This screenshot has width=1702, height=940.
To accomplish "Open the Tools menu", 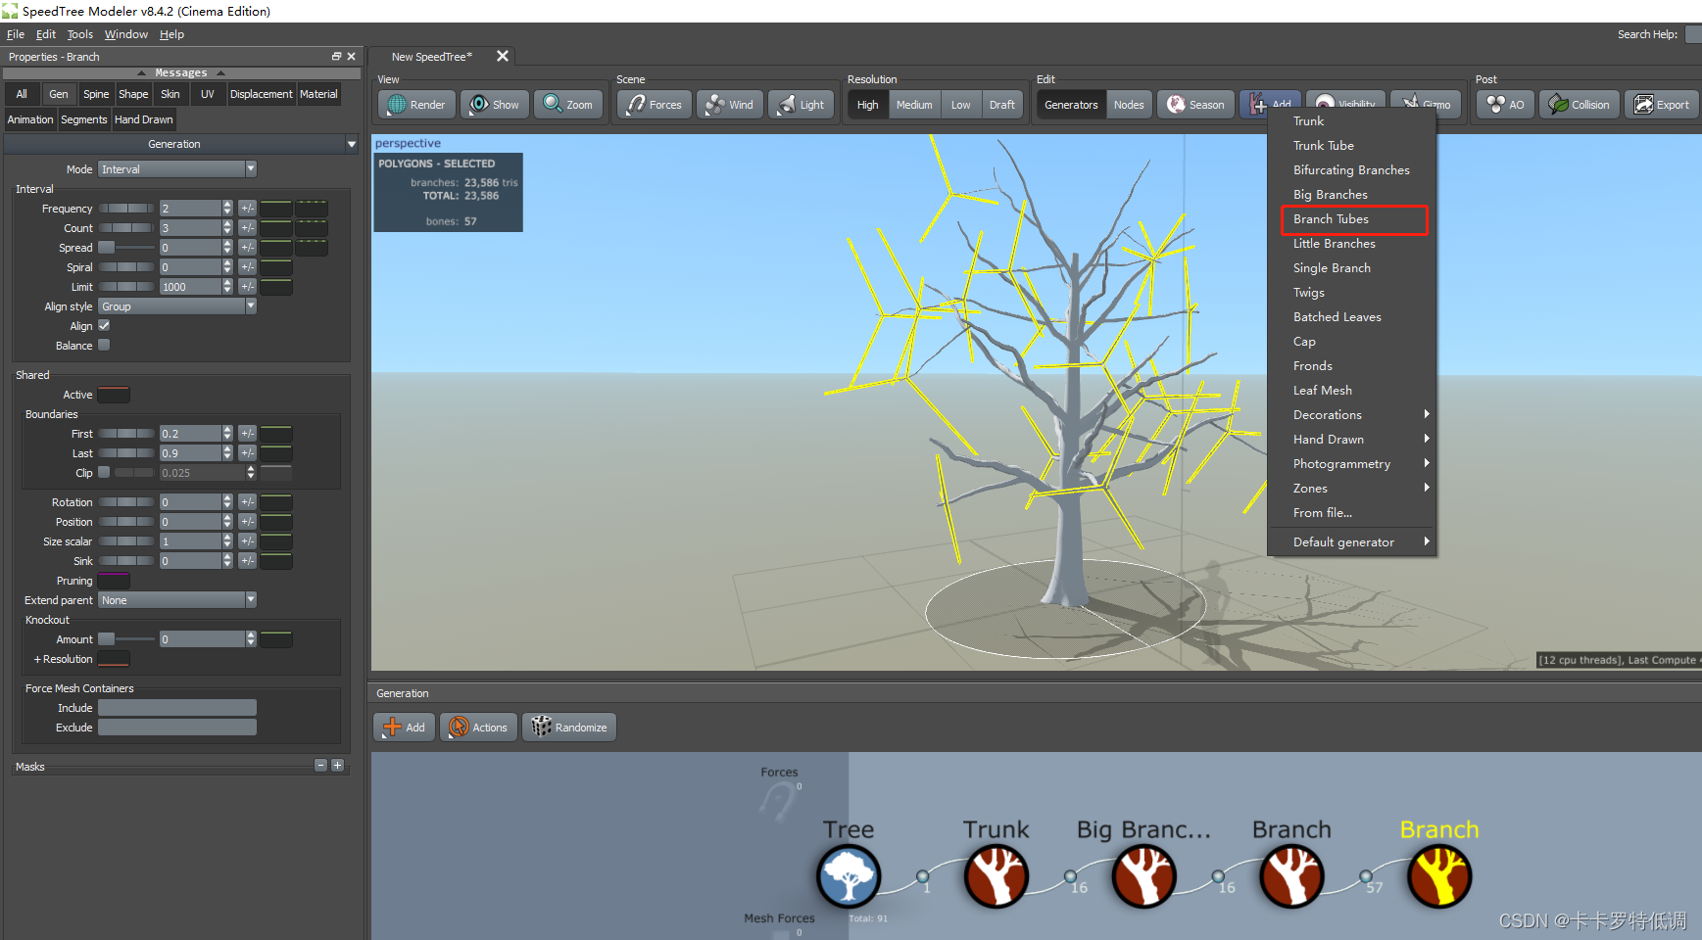I will 80,34.
